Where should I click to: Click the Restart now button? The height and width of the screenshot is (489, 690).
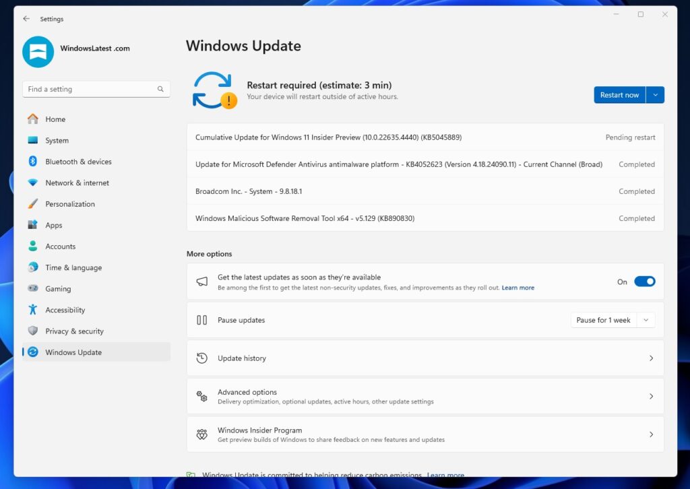[x=619, y=94]
